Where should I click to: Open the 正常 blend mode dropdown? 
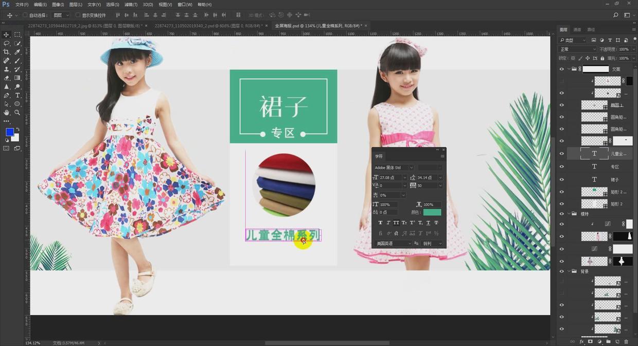577,49
